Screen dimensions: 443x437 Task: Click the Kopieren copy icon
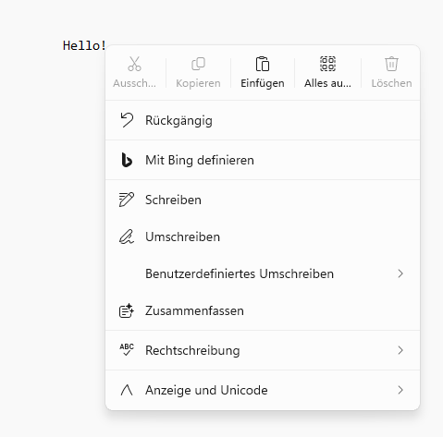coord(198,64)
